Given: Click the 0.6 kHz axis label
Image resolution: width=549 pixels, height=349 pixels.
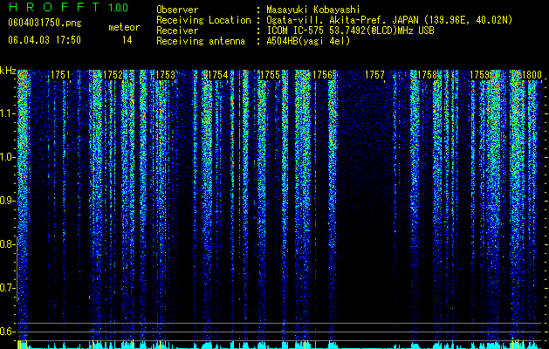Looking at the screenshot, I should (x=7, y=332).
